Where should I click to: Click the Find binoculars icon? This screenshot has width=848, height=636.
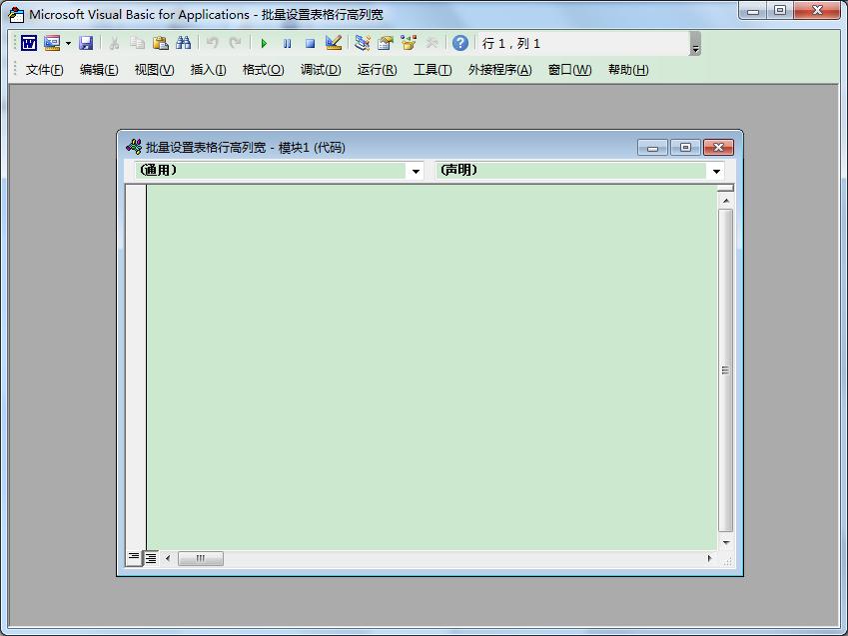[x=184, y=43]
